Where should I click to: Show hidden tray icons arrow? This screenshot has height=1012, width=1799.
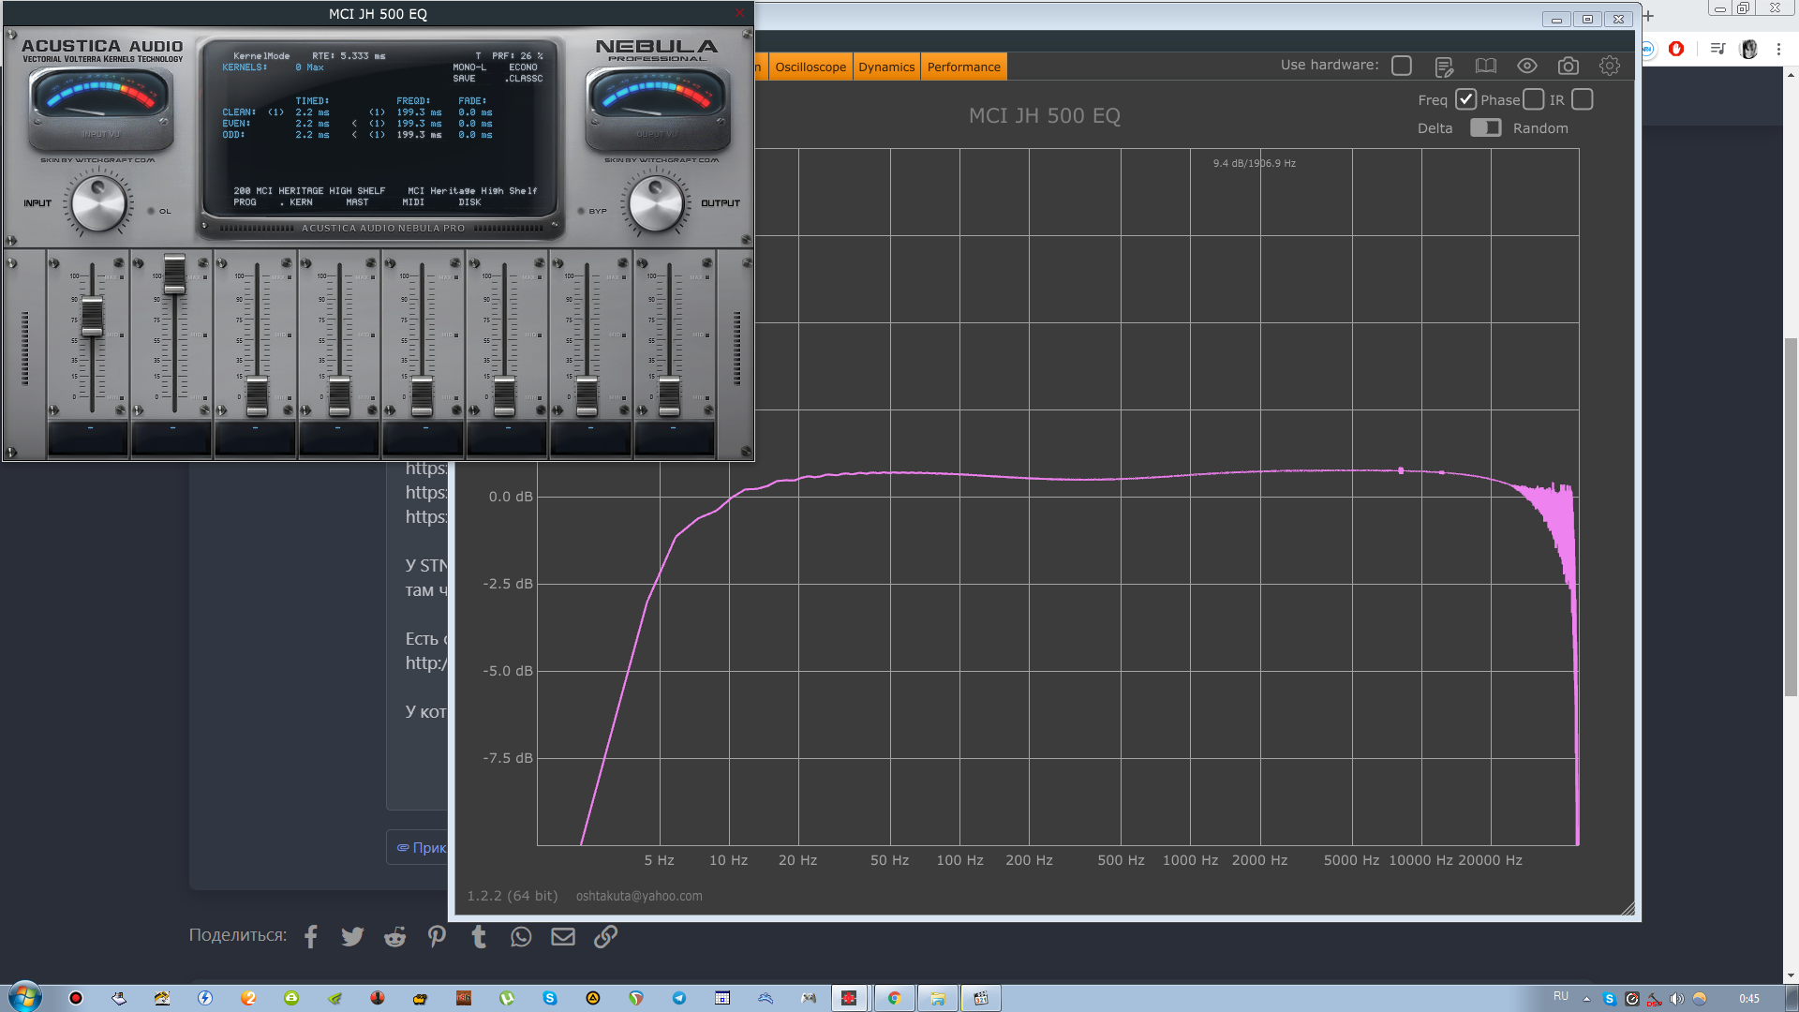click(x=1586, y=999)
